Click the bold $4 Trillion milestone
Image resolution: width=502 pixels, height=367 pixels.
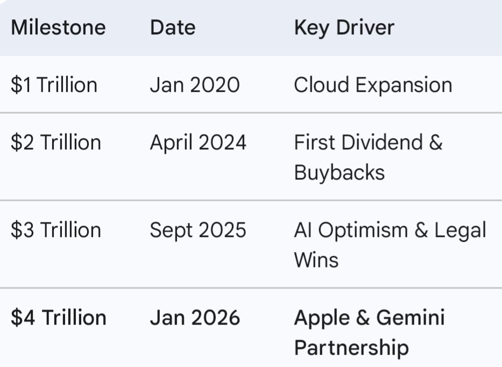click(58, 318)
